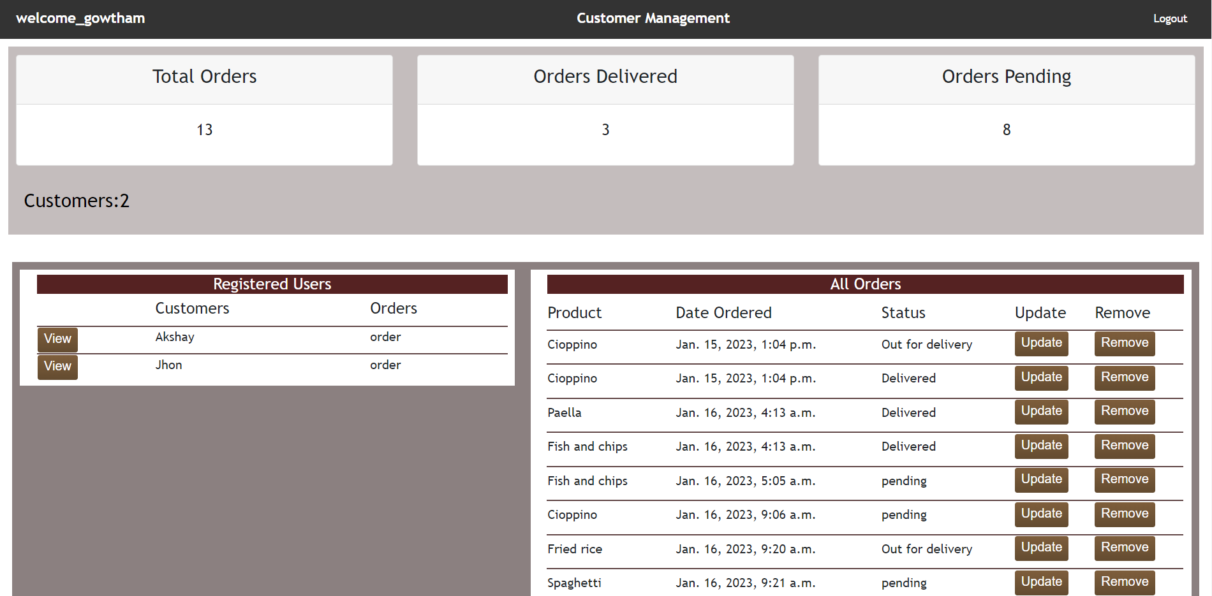Viewport: 1212px width, 596px height.
Task: Click the welcome_gowtham label
Action: [x=80, y=18]
